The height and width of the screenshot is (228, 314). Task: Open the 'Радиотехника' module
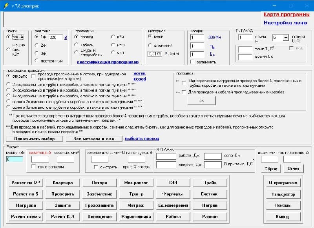click(136, 217)
